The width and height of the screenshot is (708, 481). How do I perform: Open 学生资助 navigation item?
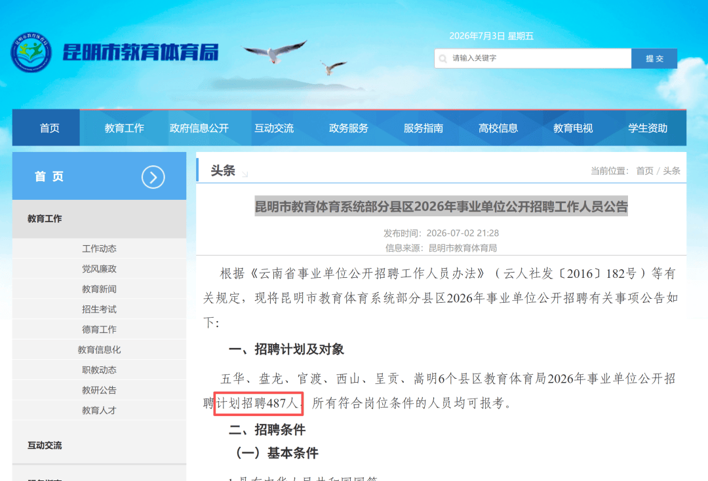pyautogui.click(x=648, y=128)
